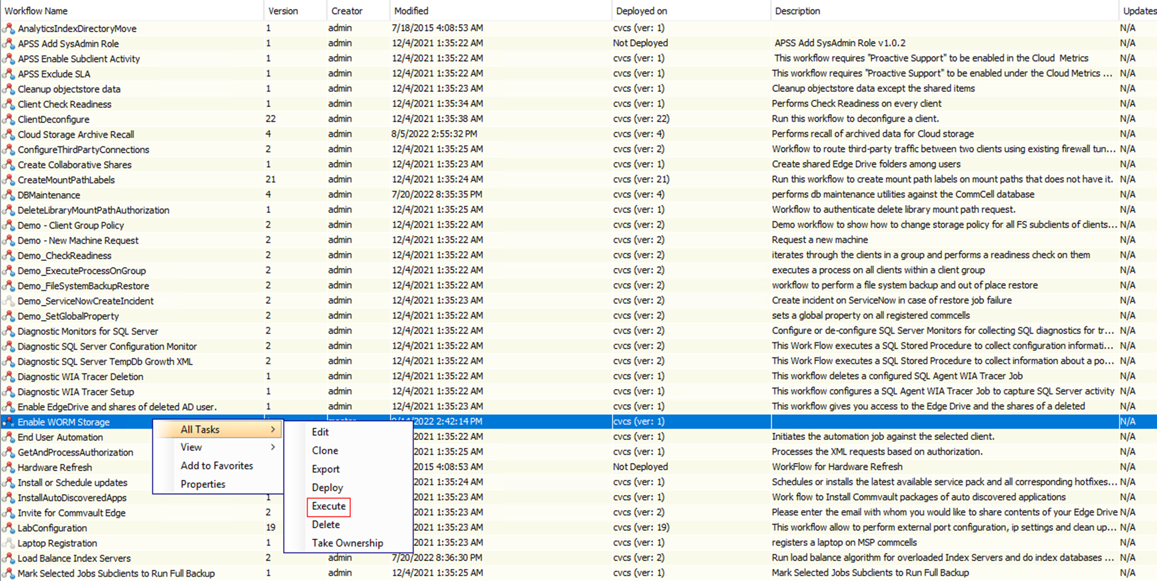The image size is (1157, 581).
Task: Open Properties from the context menu
Action: coord(203,484)
